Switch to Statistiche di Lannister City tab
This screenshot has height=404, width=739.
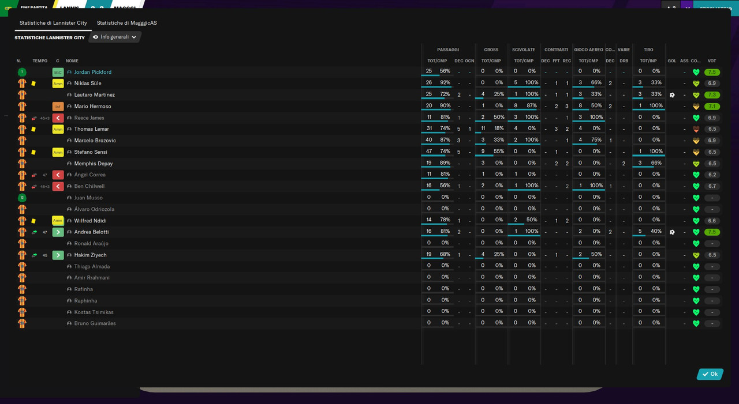tap(53, 23)
